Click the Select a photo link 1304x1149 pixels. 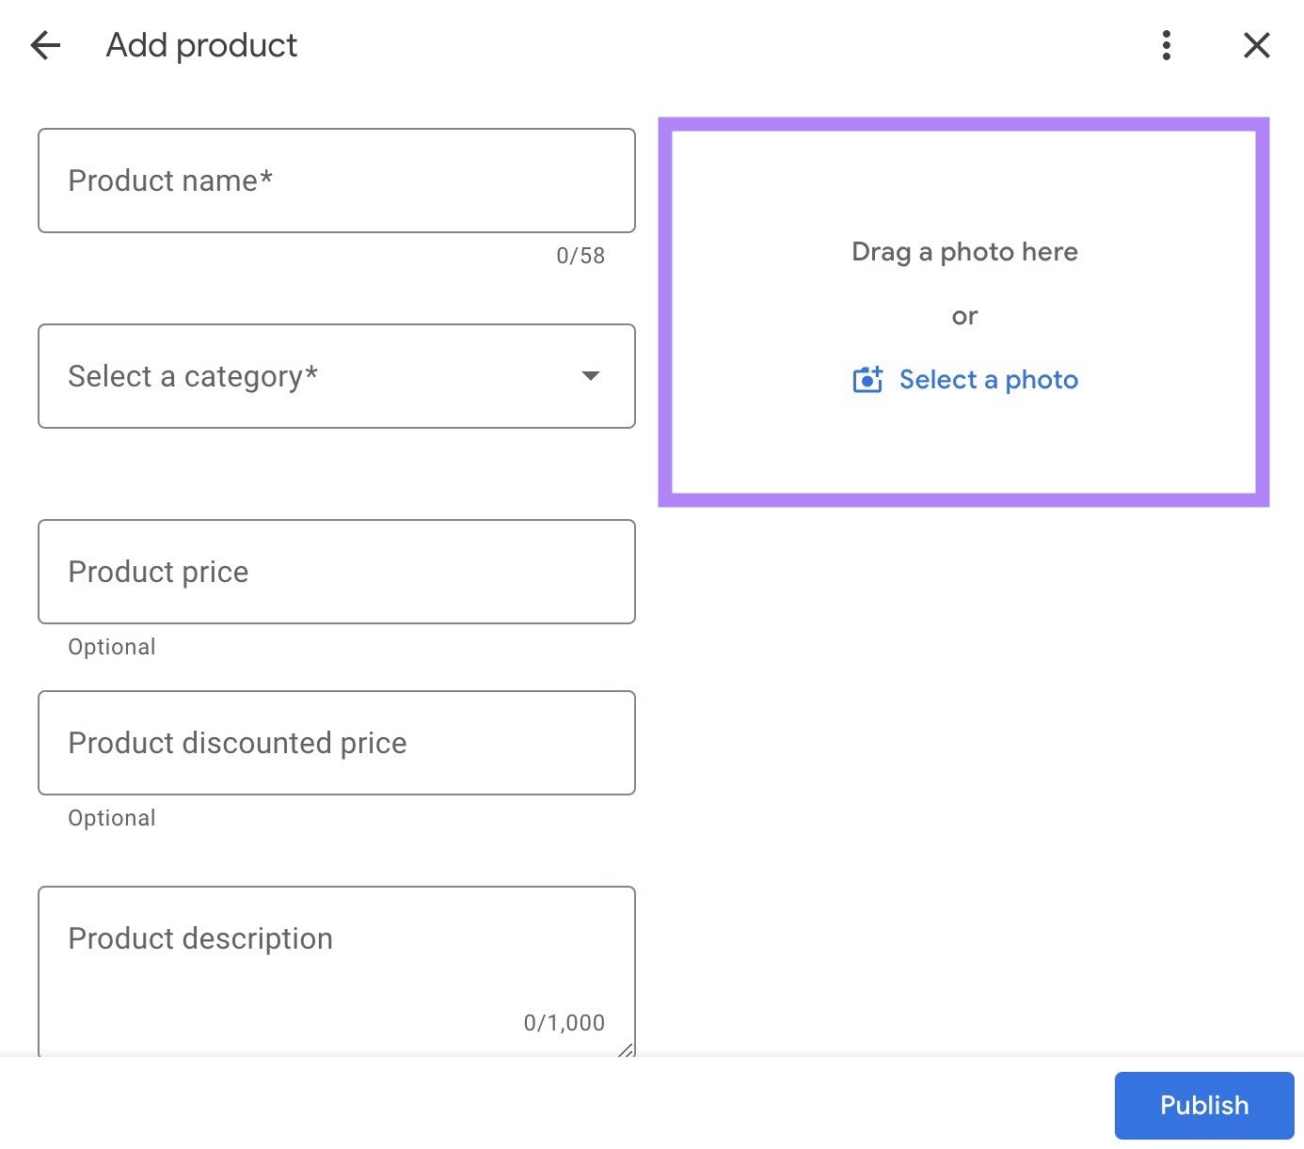click(x=989, y=379)
